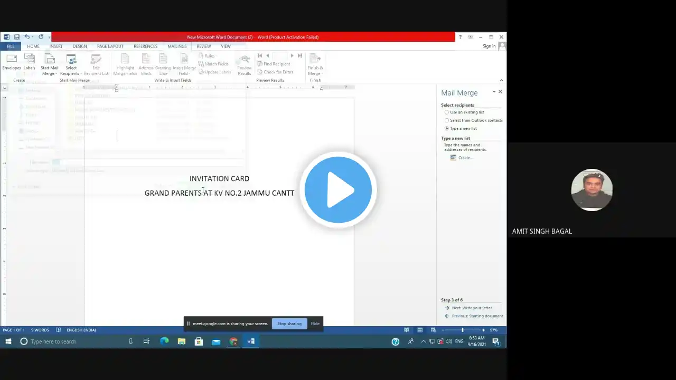This screenshot has height=380, width=676.
Task: Click the large play button overlay
Action: pyautogui.click(x=338, y=190)
